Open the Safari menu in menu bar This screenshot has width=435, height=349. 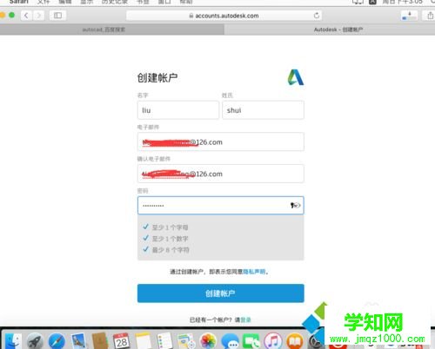point(18,2)
